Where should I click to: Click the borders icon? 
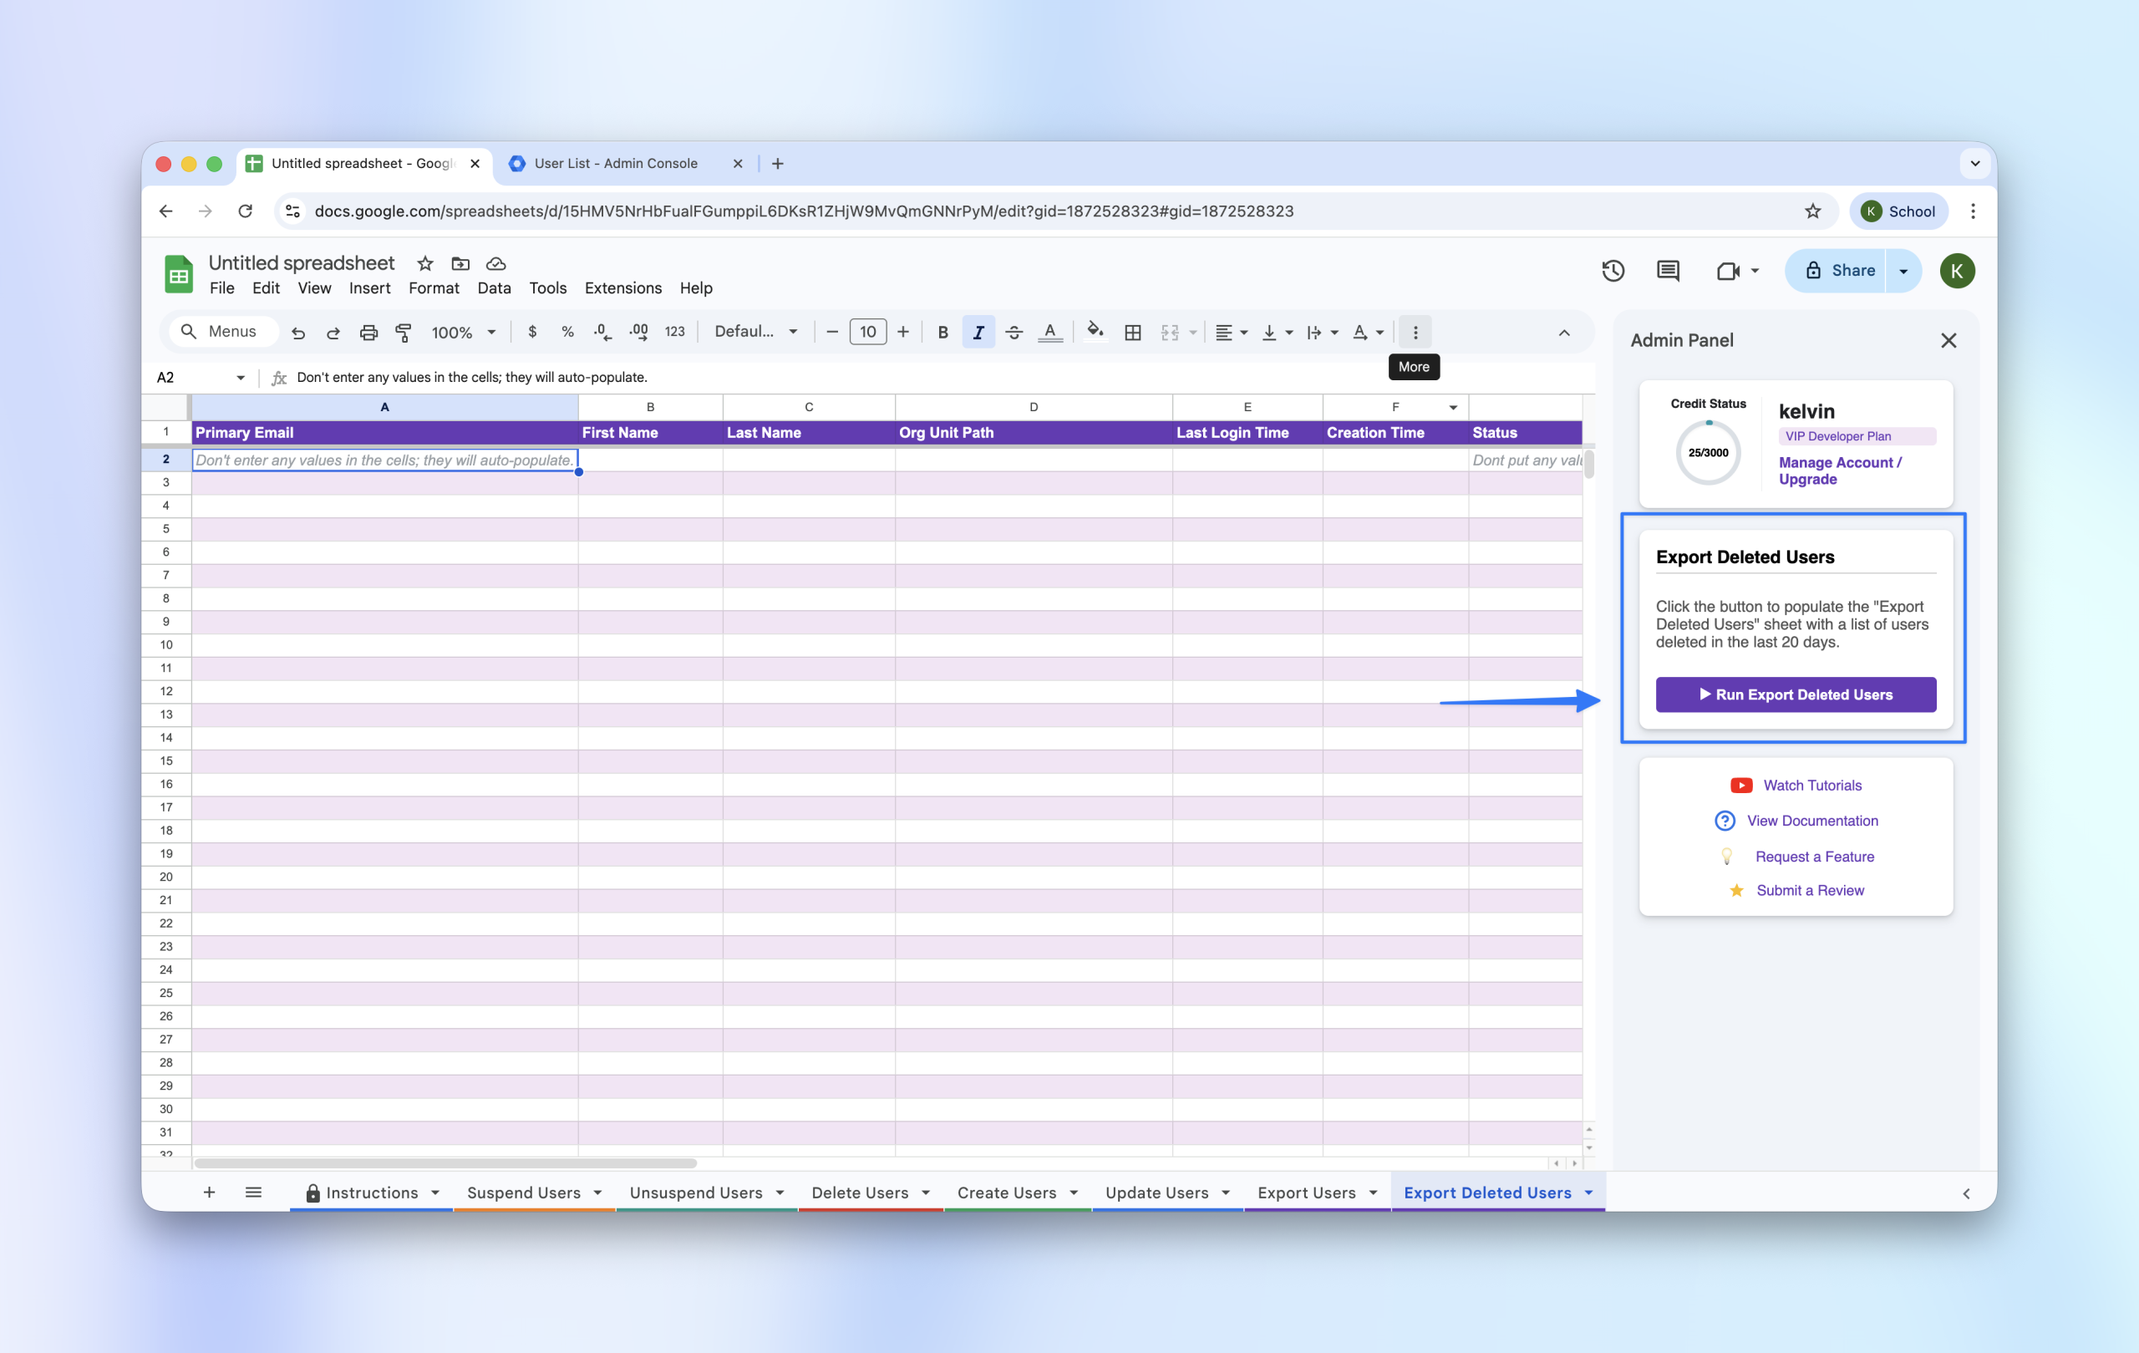(x=1132, y=333)
